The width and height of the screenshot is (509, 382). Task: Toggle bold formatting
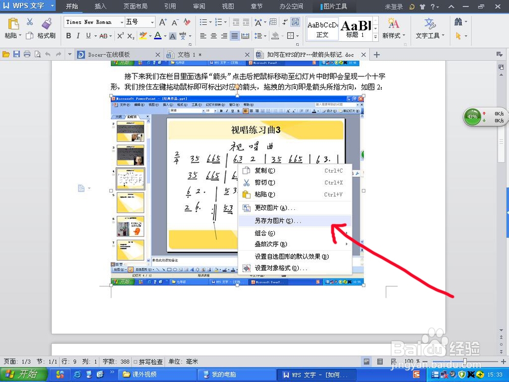pos(69,35)
